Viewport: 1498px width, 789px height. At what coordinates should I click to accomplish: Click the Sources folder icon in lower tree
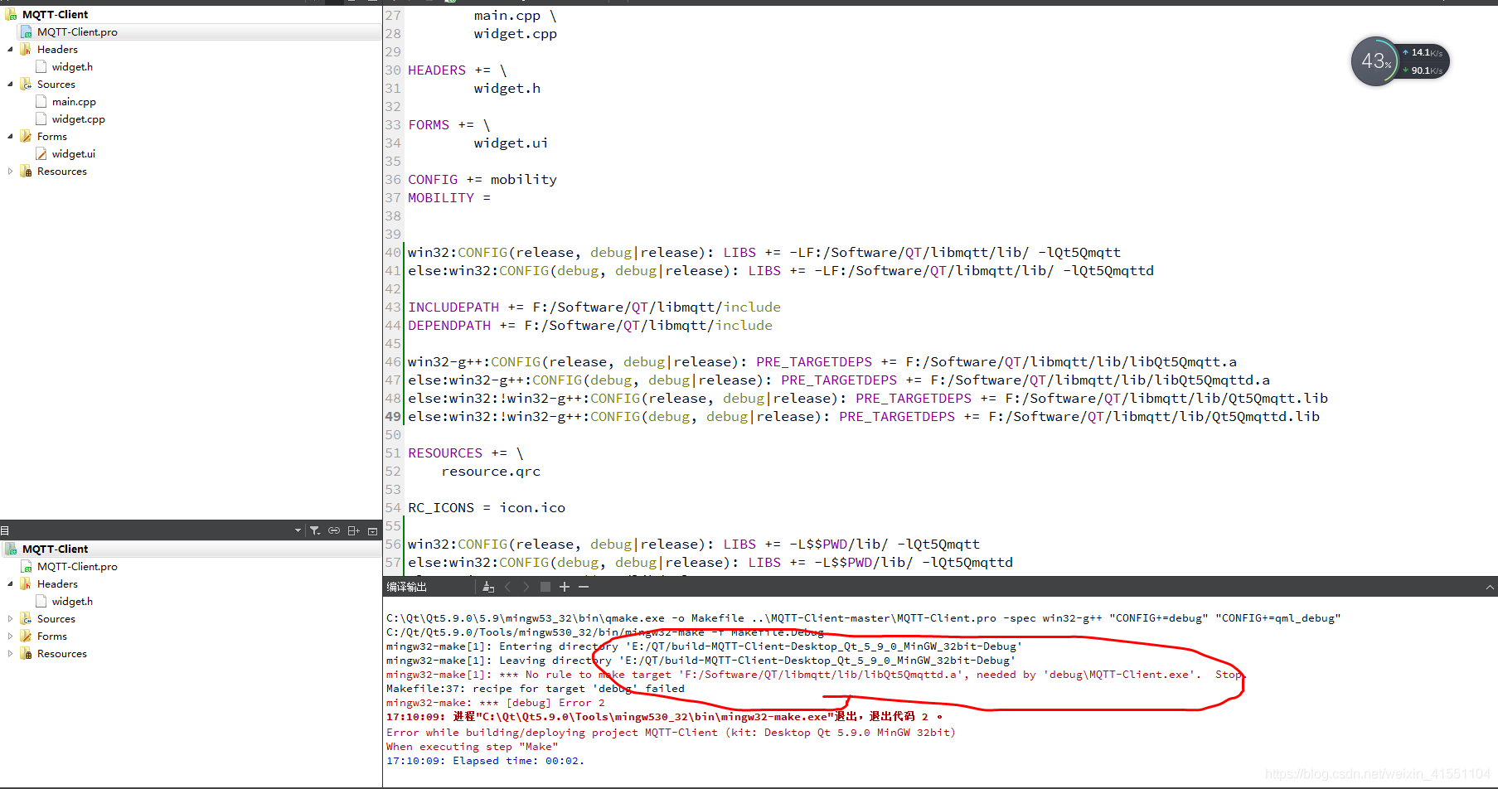coord(27,619)
